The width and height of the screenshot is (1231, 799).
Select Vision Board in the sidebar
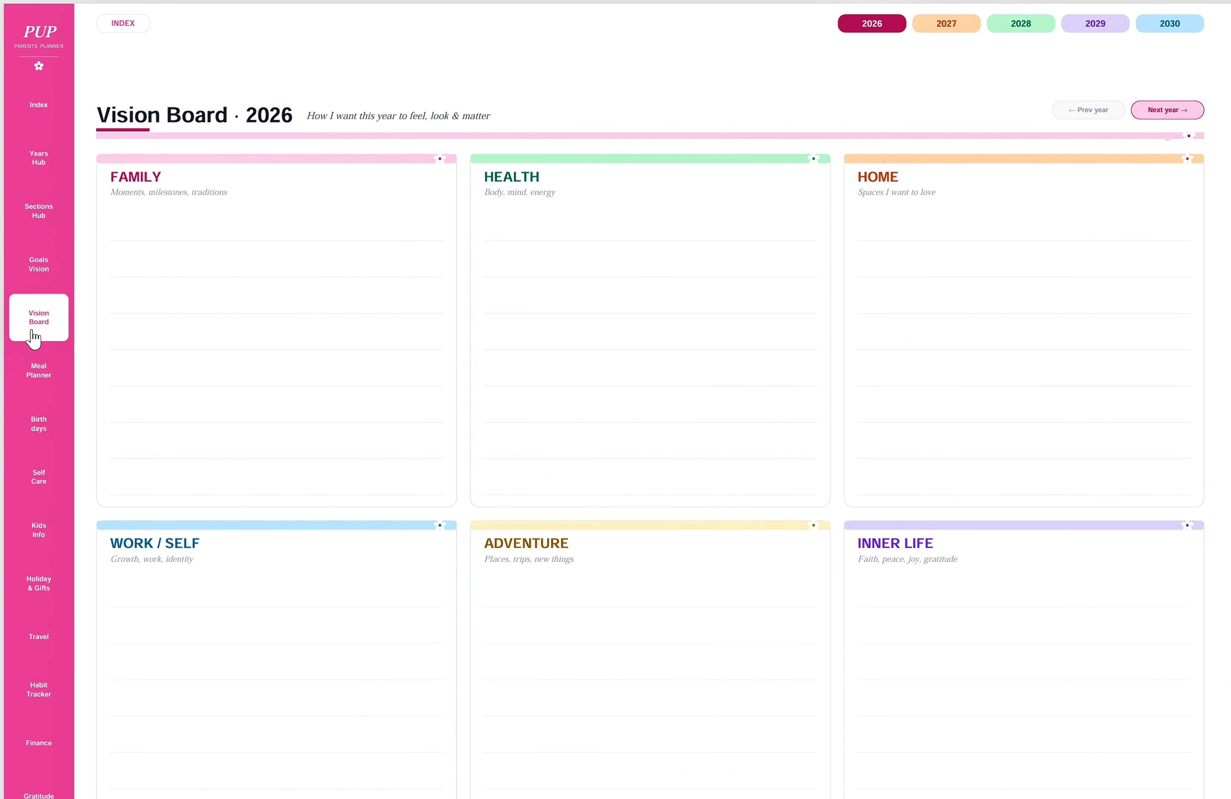coord(39,317)
